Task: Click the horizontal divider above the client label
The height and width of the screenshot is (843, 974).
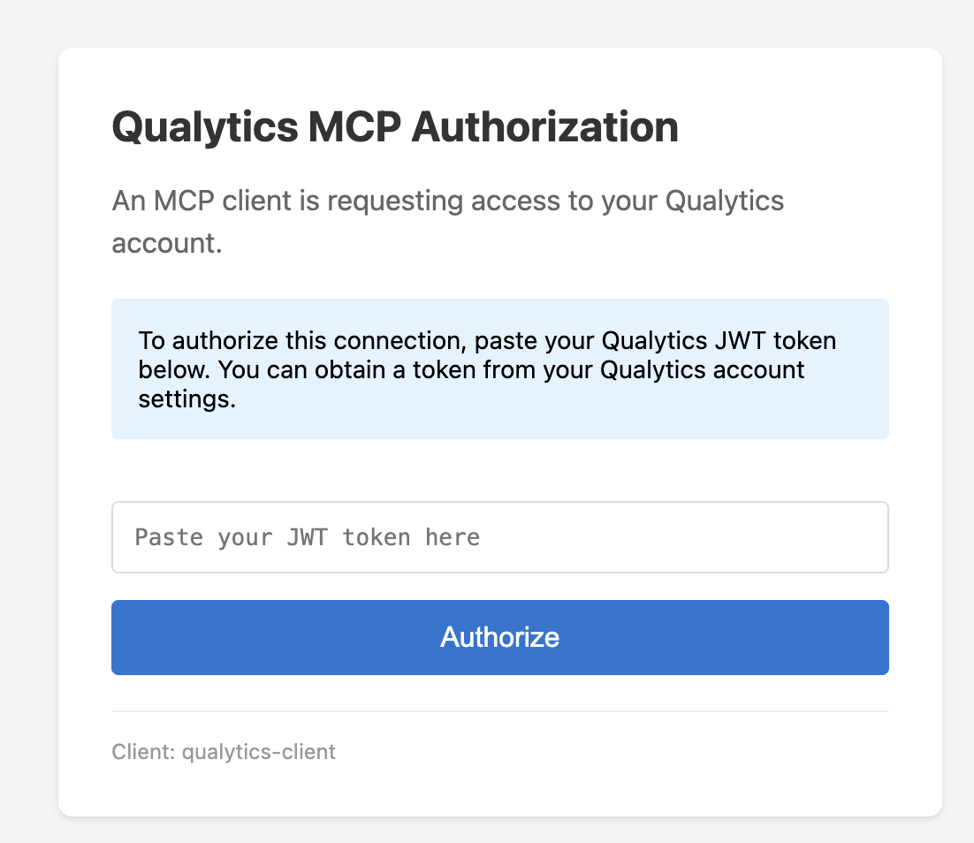Action: click(499, 710)
